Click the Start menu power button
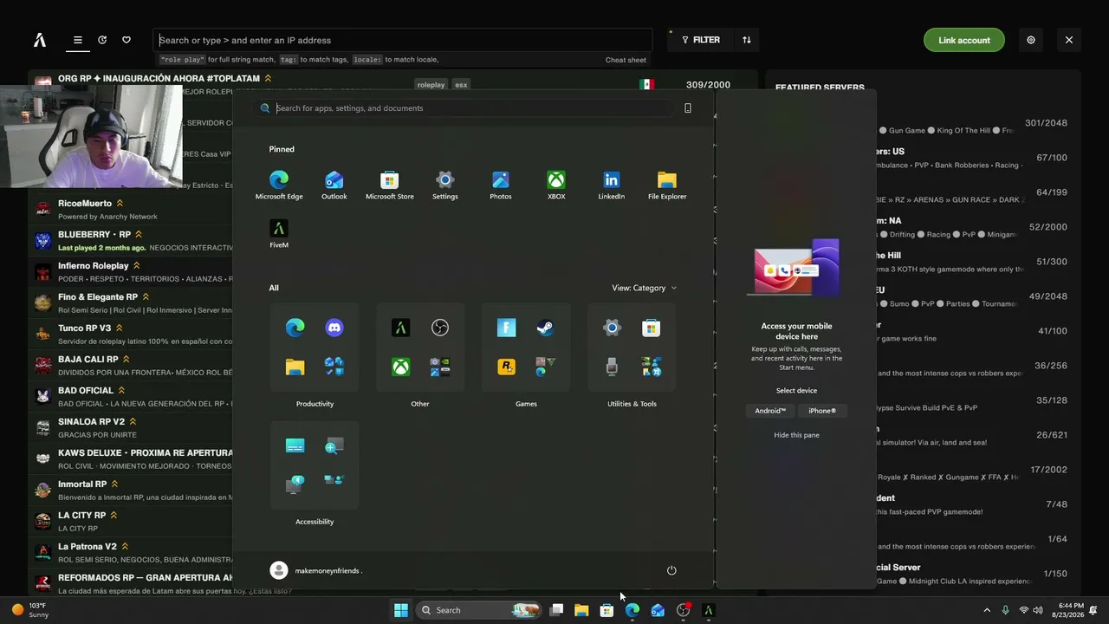Image resolution: width=1109 pixels, height=624 pixels. pyautogui.click(x=671, y=570)
